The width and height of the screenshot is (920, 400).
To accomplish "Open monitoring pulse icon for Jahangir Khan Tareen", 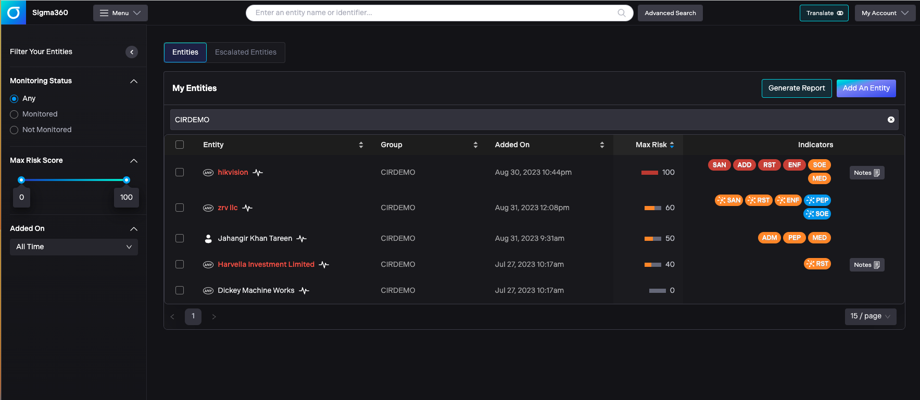I will pos(301,239).
